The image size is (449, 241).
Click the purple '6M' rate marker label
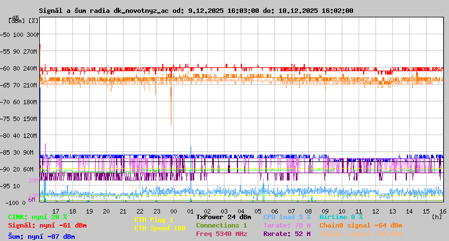32,200
